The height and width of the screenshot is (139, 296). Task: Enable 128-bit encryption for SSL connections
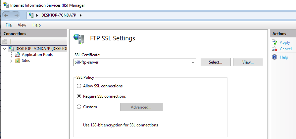point(79,125)
